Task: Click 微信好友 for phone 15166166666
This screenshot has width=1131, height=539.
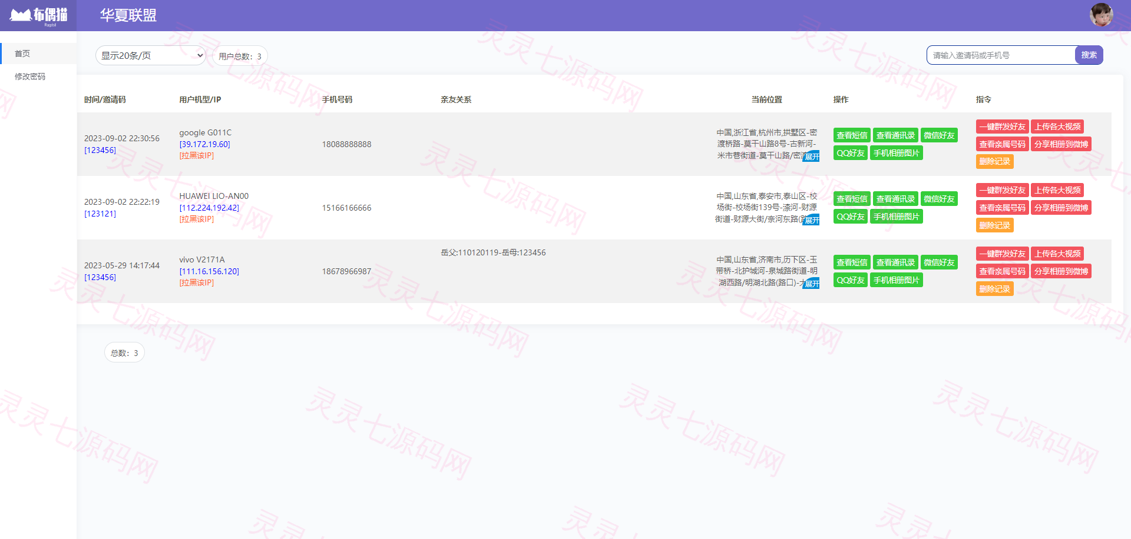Action: click(939, 199)
